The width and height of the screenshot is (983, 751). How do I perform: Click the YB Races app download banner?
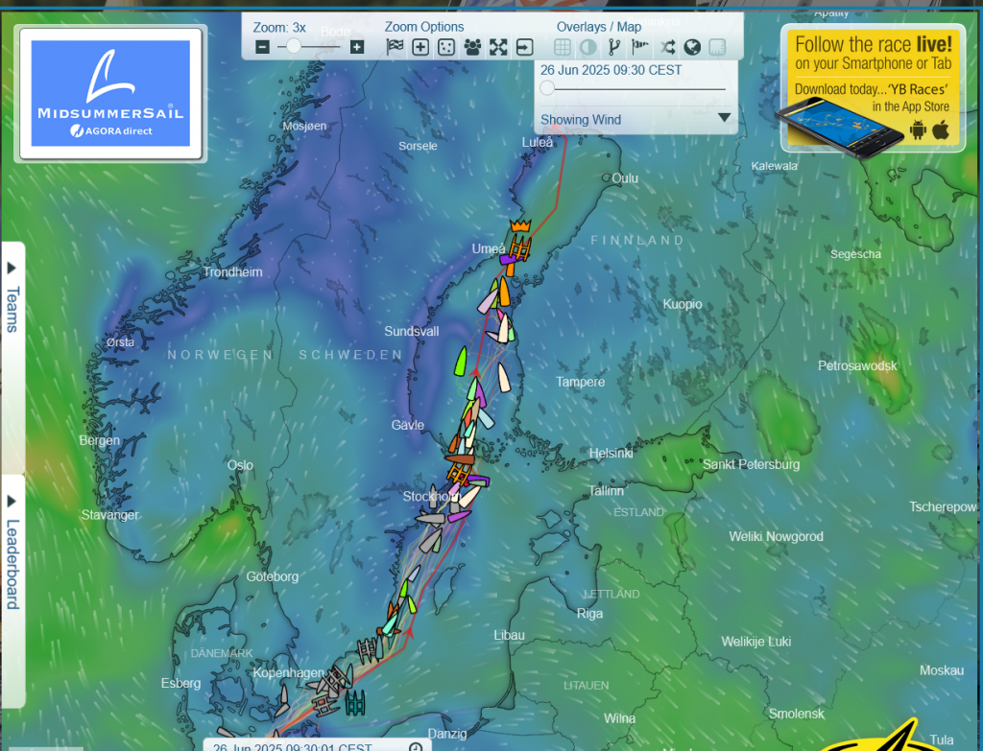pos(872,88)
